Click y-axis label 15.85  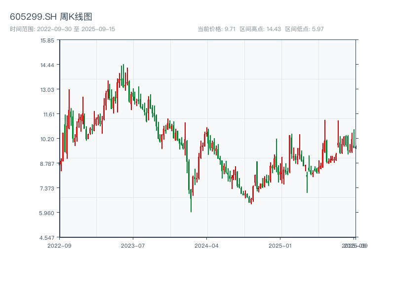tap(47, 40)
